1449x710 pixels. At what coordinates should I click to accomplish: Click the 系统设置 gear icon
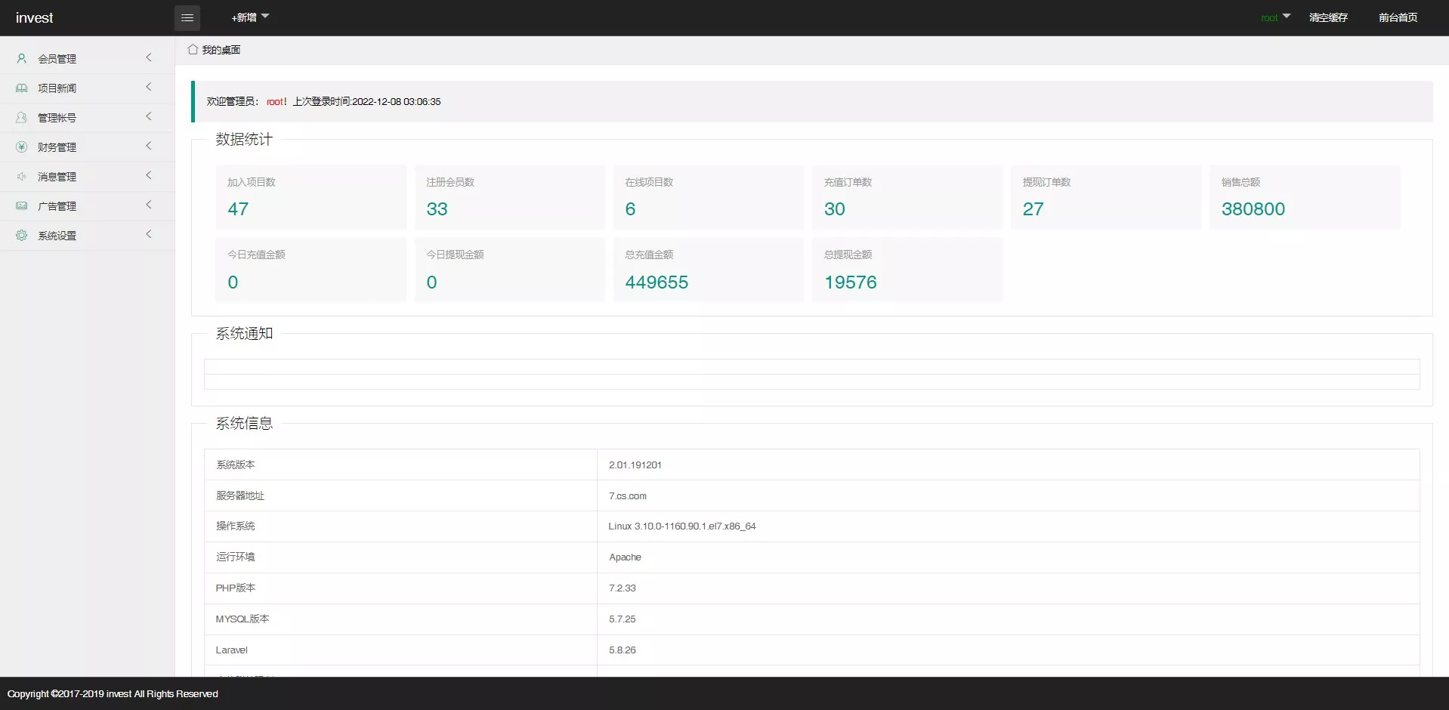point(22,235)
